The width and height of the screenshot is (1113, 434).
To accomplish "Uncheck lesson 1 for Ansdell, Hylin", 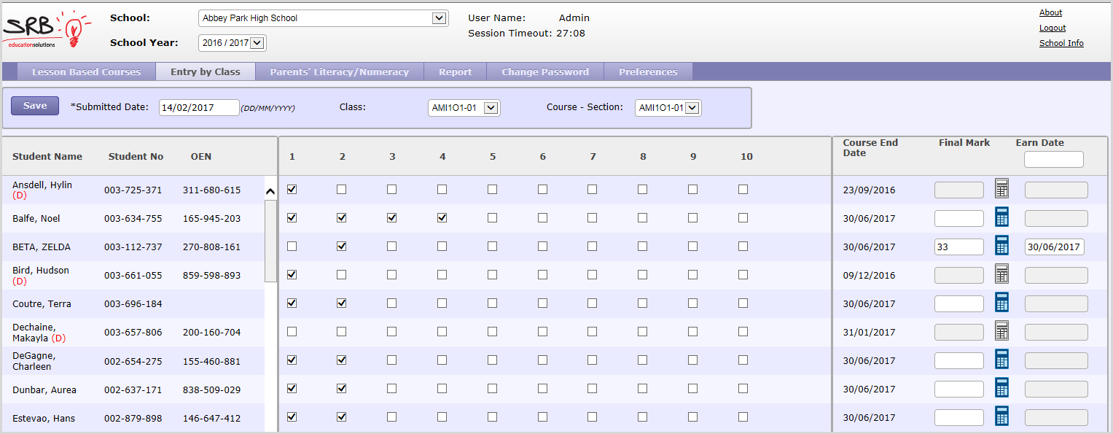I will 292,190.
